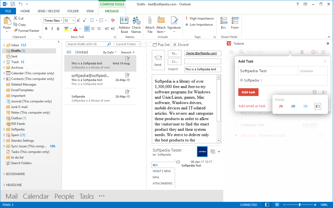Switch to the VIEW ribbon tab

[x=90, y=11]
